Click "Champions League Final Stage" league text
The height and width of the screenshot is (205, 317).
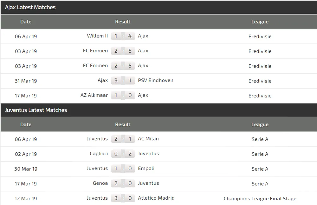260,199
